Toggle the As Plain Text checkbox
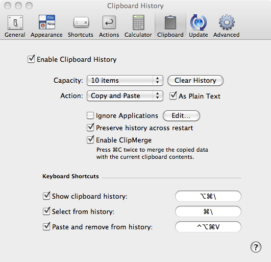 click(173, 96)
